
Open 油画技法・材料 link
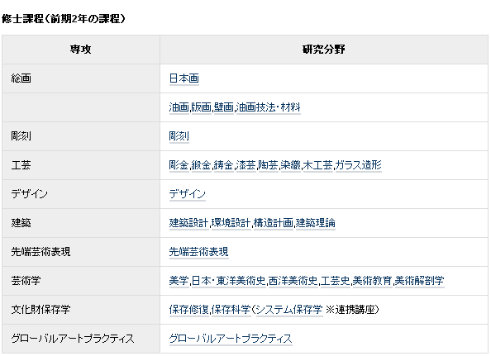click(x=269, y=107)
